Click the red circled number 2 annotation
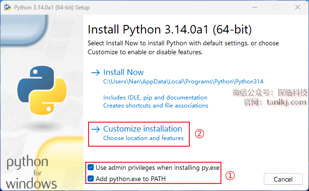The height and width of the screenshot is (191, 309). click(200, 133)
